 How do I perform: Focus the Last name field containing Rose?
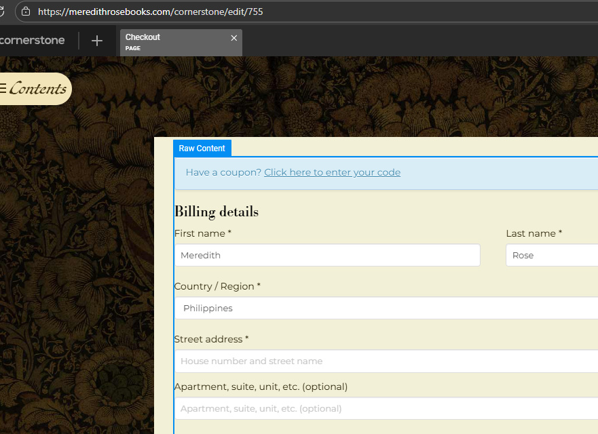click(x=551, y=255)
